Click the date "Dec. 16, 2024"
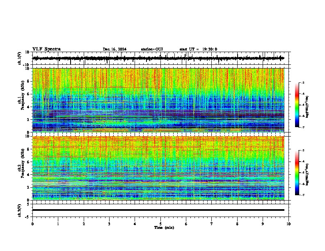Viewport: 325px width, 251px height. 114,49
